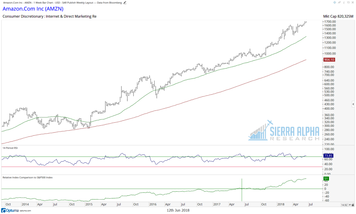Image resolution: width=356 pixels, height=214 pixels.
Task: Click the Relative Index Comparison to S&P500 label
Action: (27, 177)
